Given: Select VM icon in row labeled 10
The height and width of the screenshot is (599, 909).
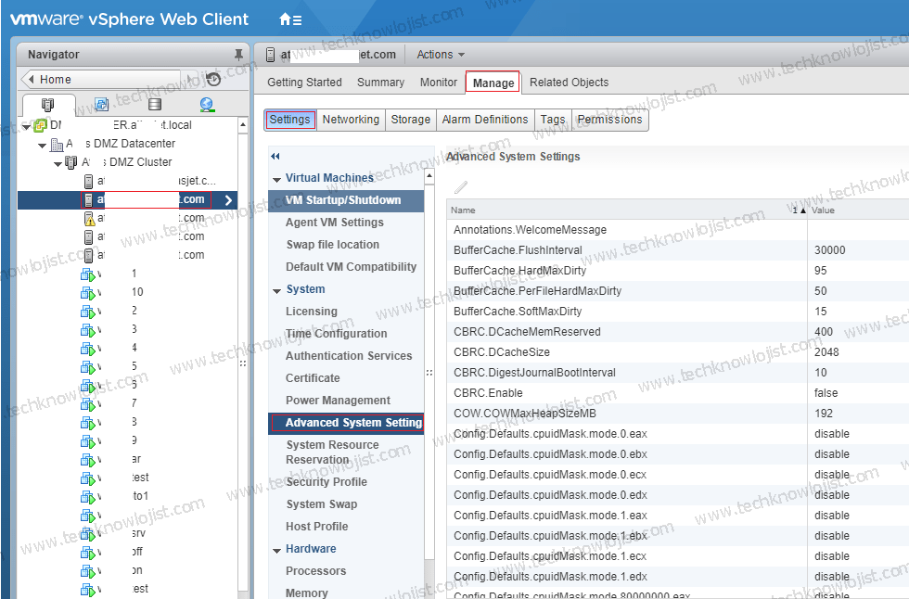Looking at the screenshot, I should 87,293.
